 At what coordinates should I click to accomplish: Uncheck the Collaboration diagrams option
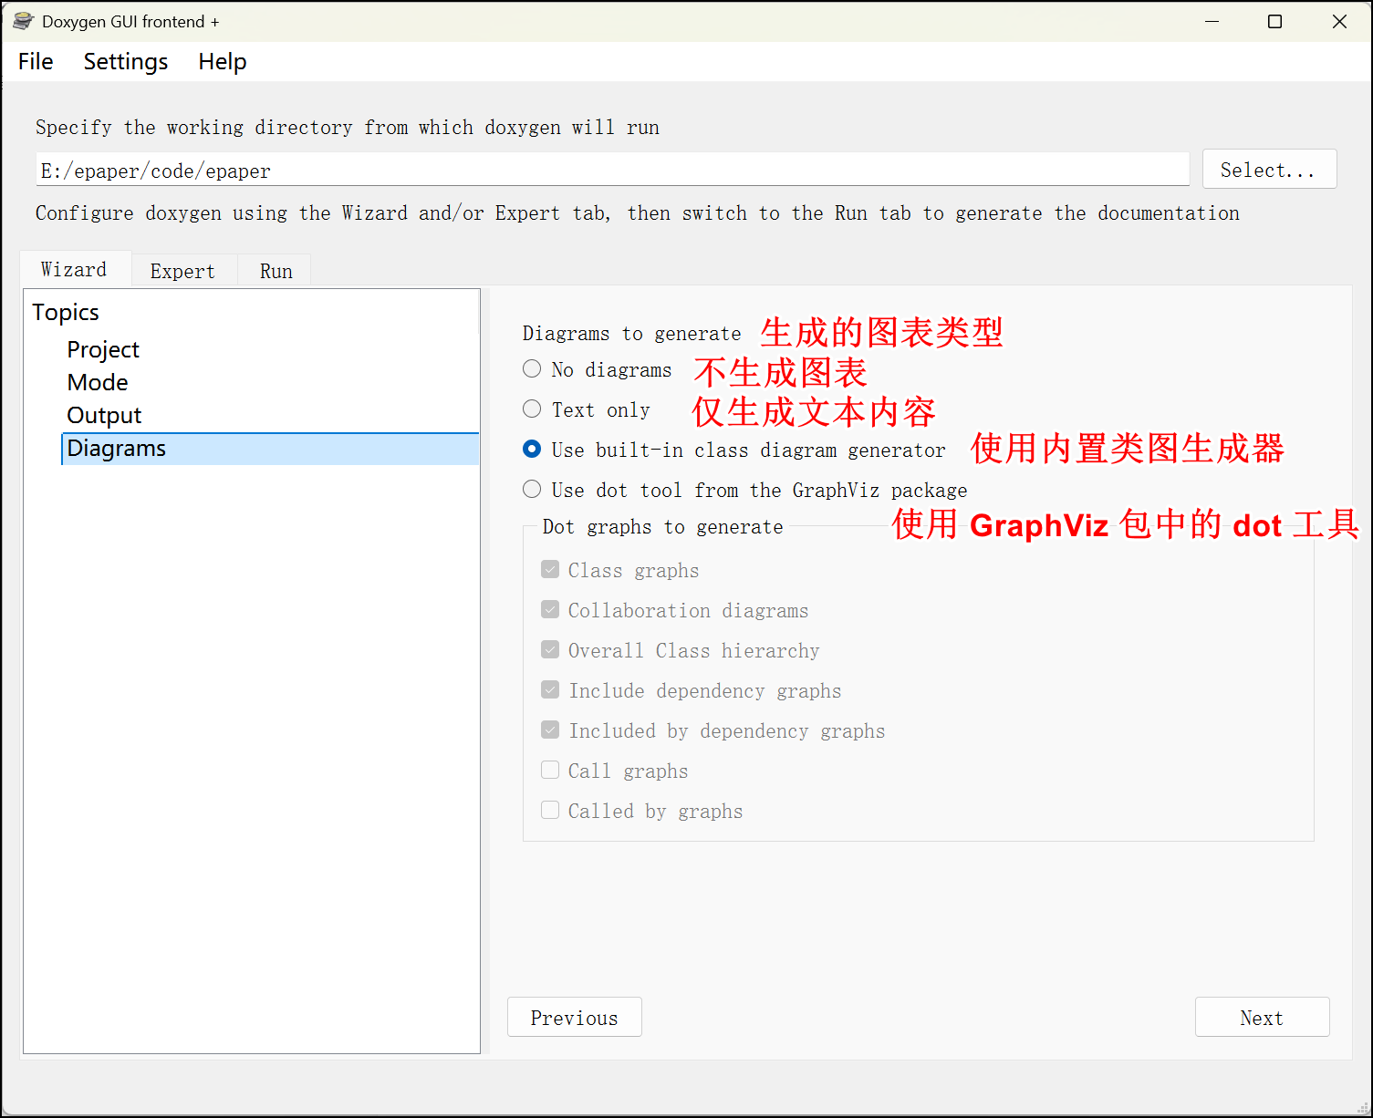coord(550,608)
